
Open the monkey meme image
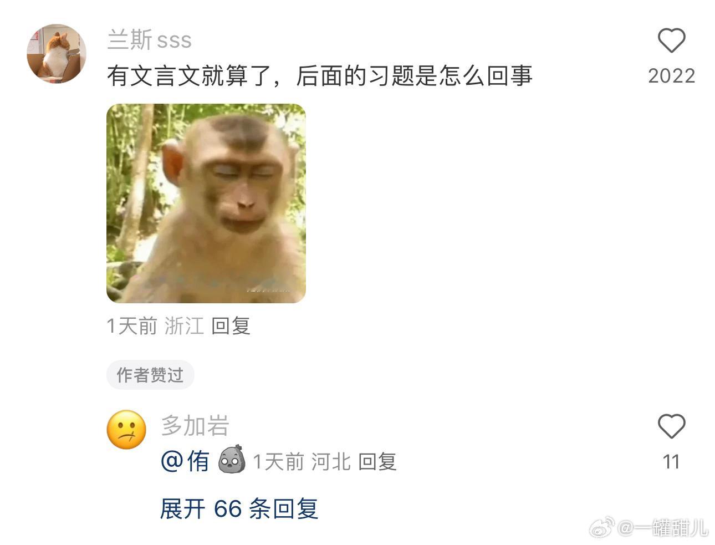tap(206, 203)
